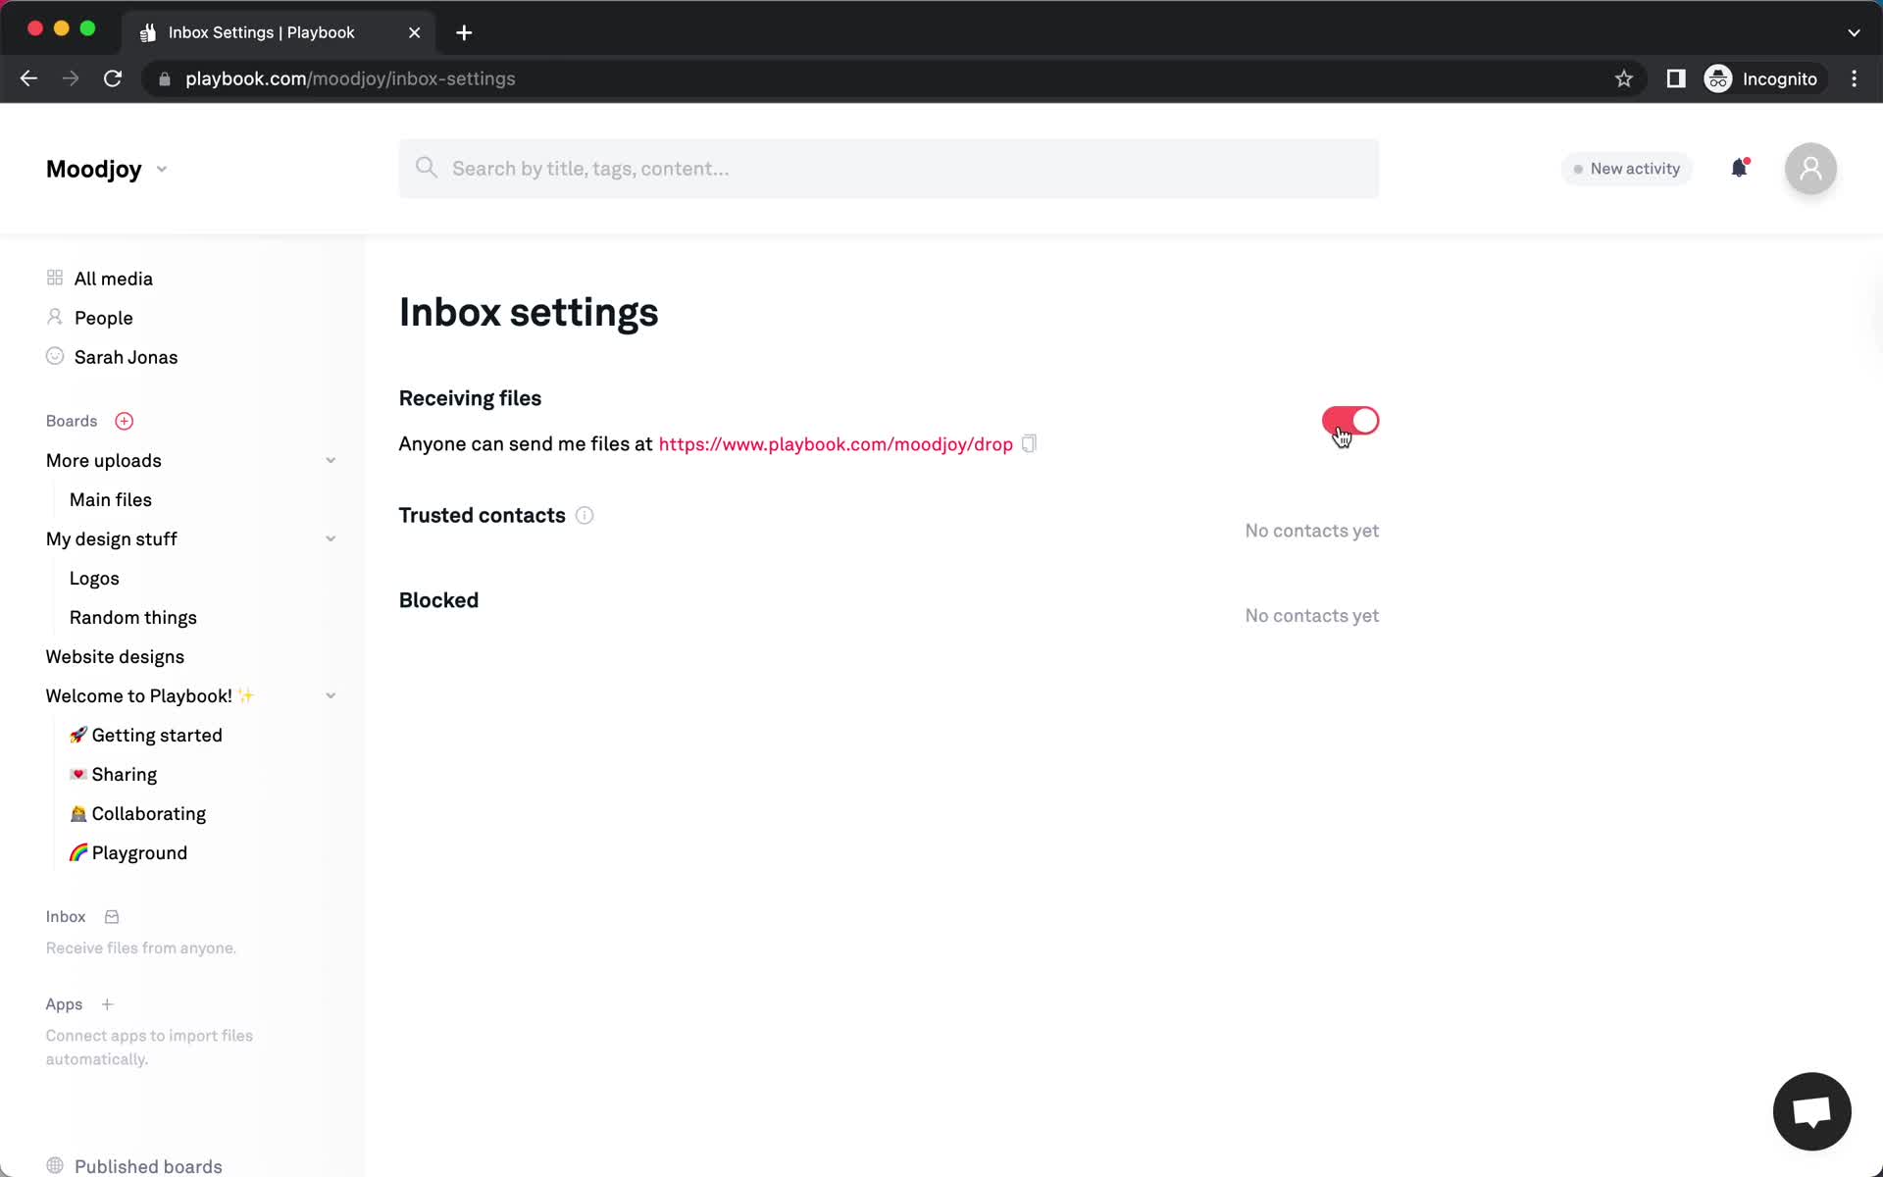
Task: Expand the More uploads board
Action: [x=330, y=460]
